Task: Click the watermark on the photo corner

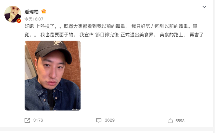Action: 76,109
